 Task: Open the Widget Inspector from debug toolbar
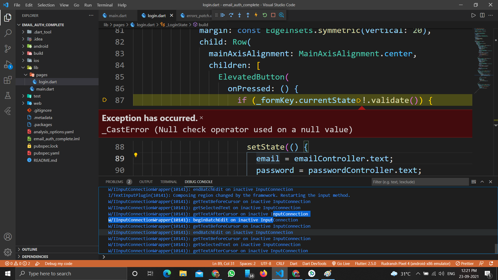coord(281,15)
